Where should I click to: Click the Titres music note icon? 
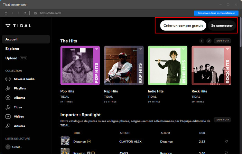point(8,107)
